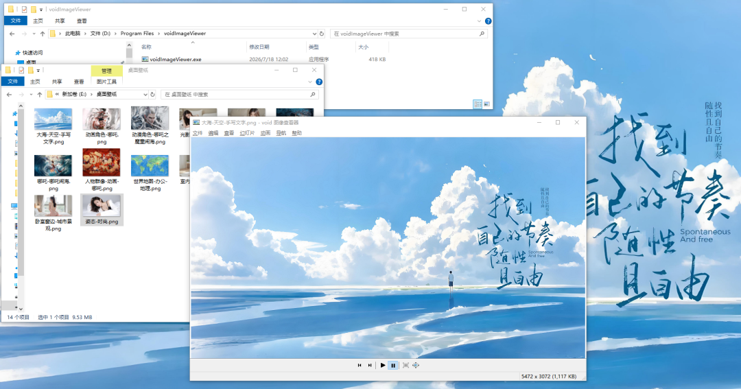This screenshot has width=741, height=389.
Task: Click search box 在 voidImageViewer 中搜索
Action: 408,34
